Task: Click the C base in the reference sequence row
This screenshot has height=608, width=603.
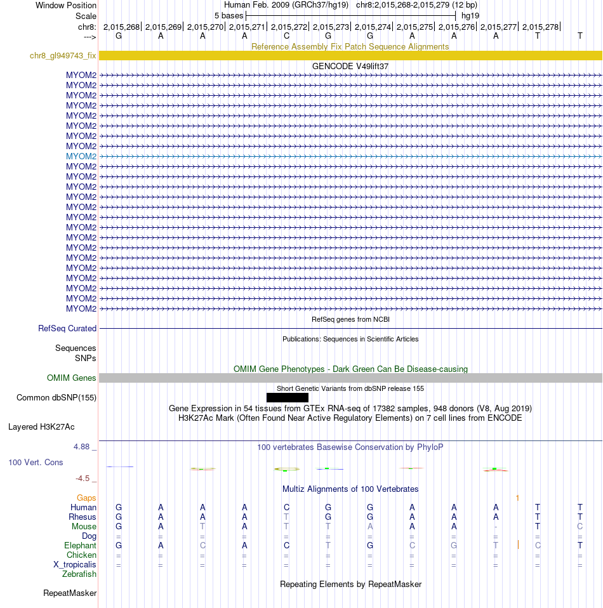Action: tap(286, 36)
